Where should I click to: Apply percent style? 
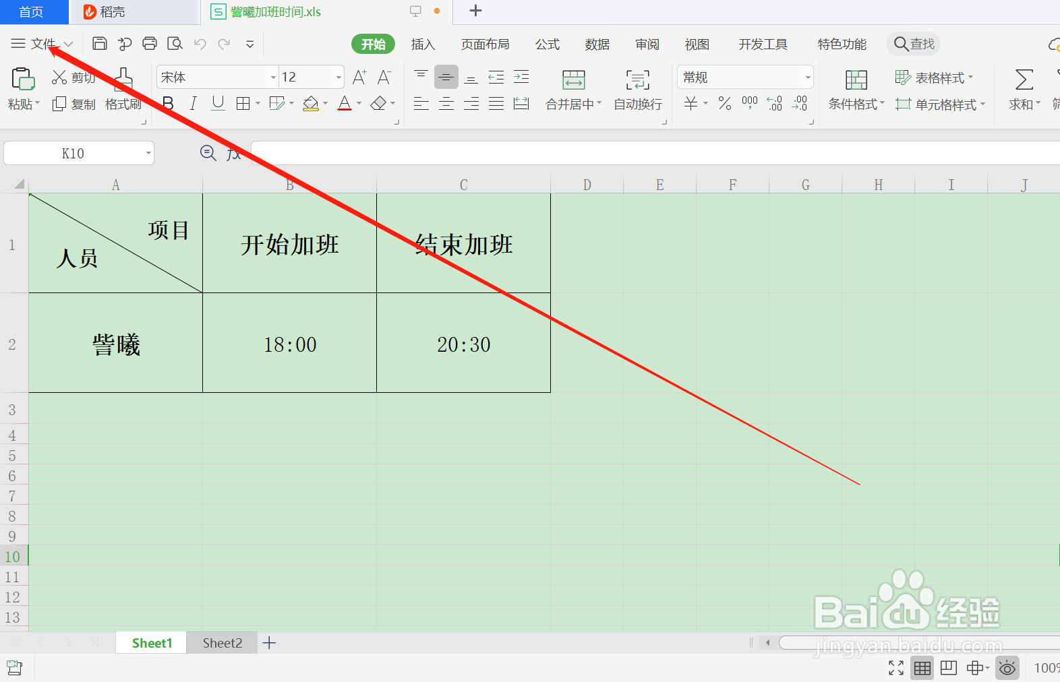point(725,103)
